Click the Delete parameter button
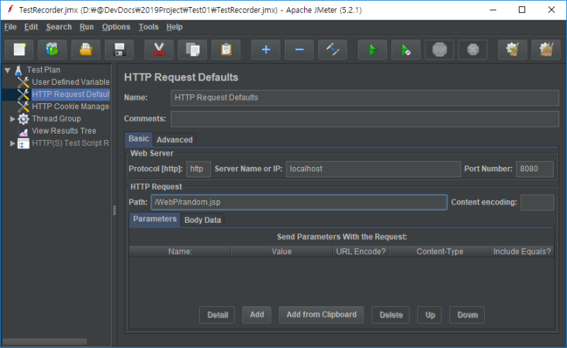The width and height of the screenshot is (567, 348). [x=391, y=315]
